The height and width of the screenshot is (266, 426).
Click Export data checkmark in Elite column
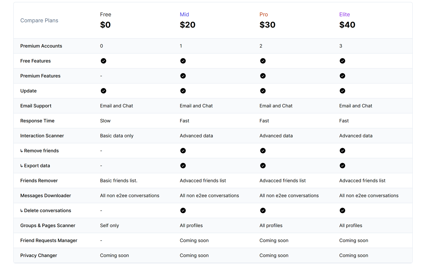coord(342,166)
